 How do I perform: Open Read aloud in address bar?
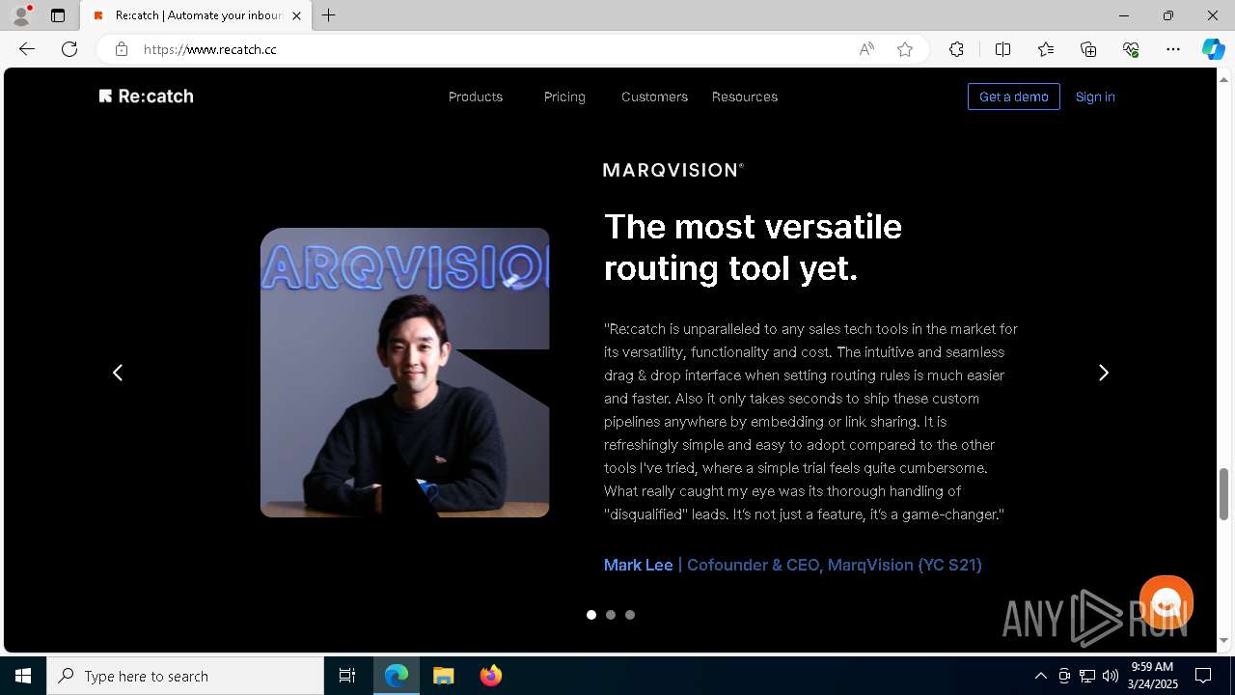coord(866,49)
